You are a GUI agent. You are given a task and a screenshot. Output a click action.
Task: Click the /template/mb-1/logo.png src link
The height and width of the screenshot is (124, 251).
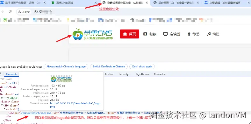36,113
